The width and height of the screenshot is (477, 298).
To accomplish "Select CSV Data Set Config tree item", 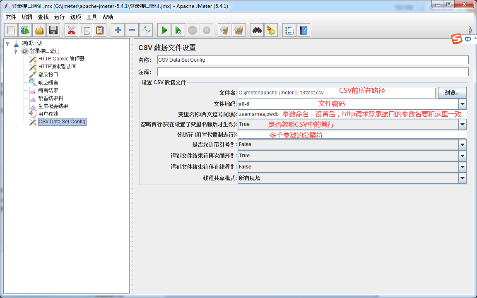I will (x=62, y=122).
